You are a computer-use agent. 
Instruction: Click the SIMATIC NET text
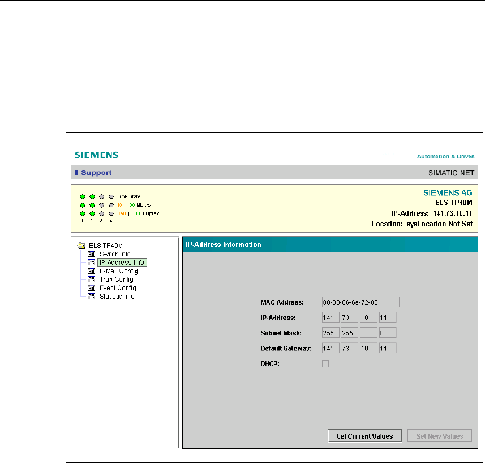[451, 173]
